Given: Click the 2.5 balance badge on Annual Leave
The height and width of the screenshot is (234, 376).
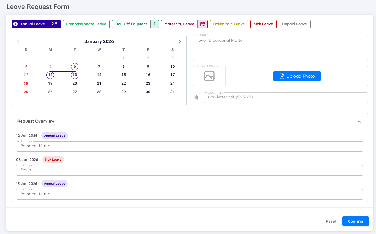Looking at the screenshot, I should click(x=54, y=24).
